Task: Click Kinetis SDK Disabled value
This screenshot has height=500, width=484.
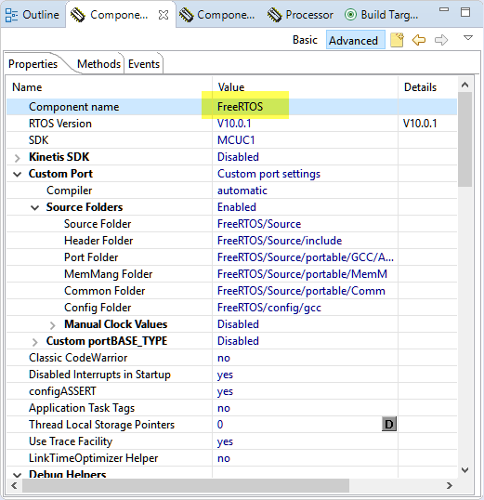Action: click(x=238, y=157)
